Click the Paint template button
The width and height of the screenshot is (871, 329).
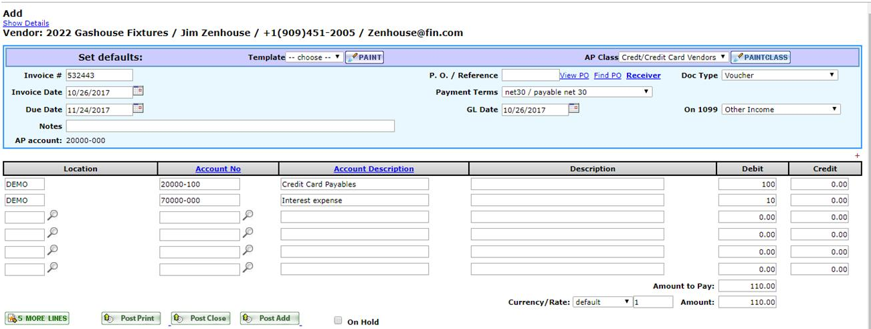(x=365, y=58)
